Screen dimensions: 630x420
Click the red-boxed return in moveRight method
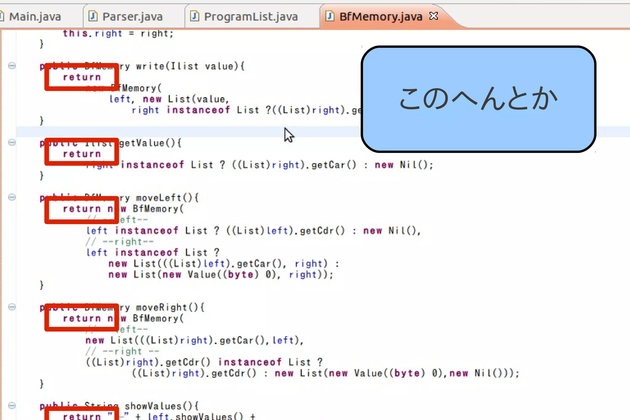82,318
